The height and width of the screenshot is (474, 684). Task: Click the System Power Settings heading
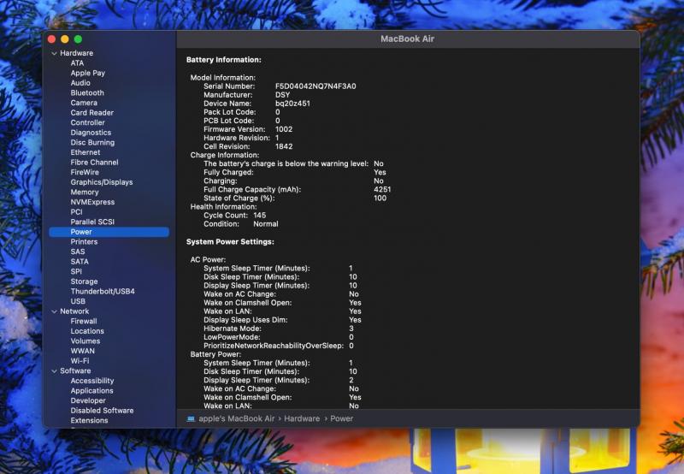(230, 242)
